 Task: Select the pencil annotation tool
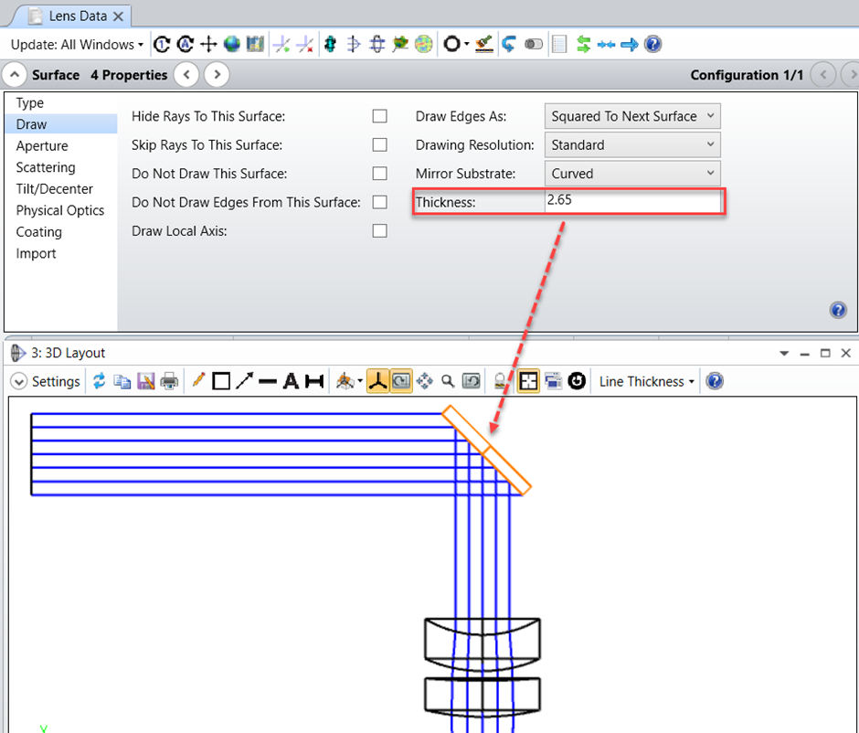pos(198,381)
